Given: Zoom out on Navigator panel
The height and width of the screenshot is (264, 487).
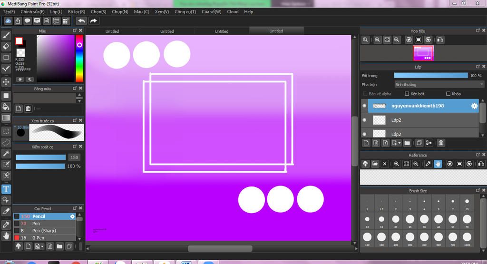Looking at the screenshot, I should 397,40.
